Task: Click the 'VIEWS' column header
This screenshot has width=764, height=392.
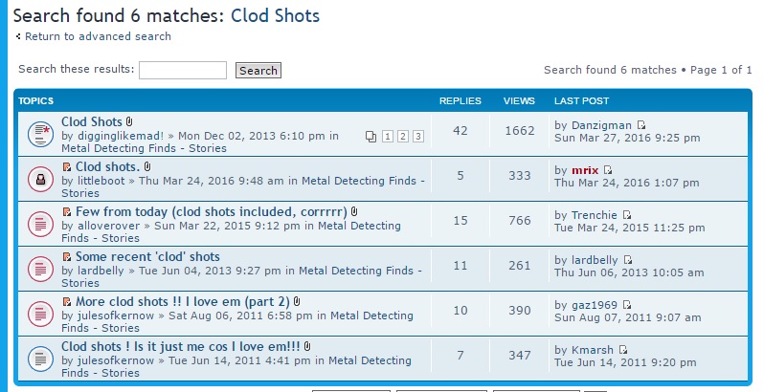Action: tap(520, 101)
